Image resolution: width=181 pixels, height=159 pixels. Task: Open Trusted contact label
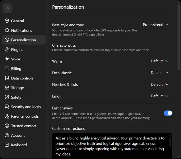[x=24, y=126]
